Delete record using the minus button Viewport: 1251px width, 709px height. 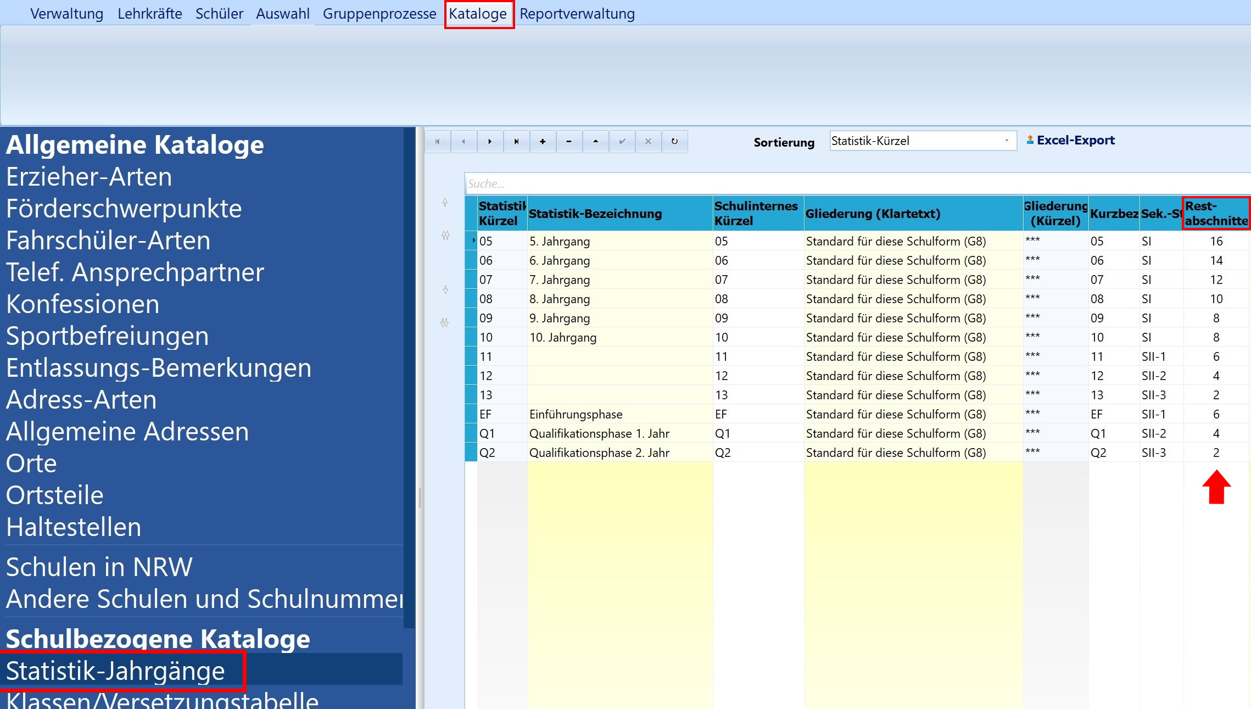(569, 142)
